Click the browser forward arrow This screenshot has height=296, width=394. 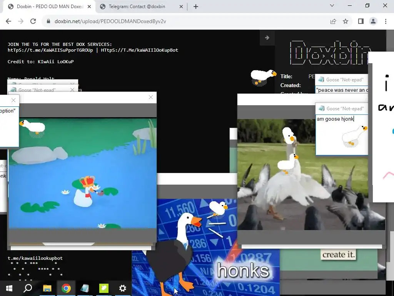(21, 22)
